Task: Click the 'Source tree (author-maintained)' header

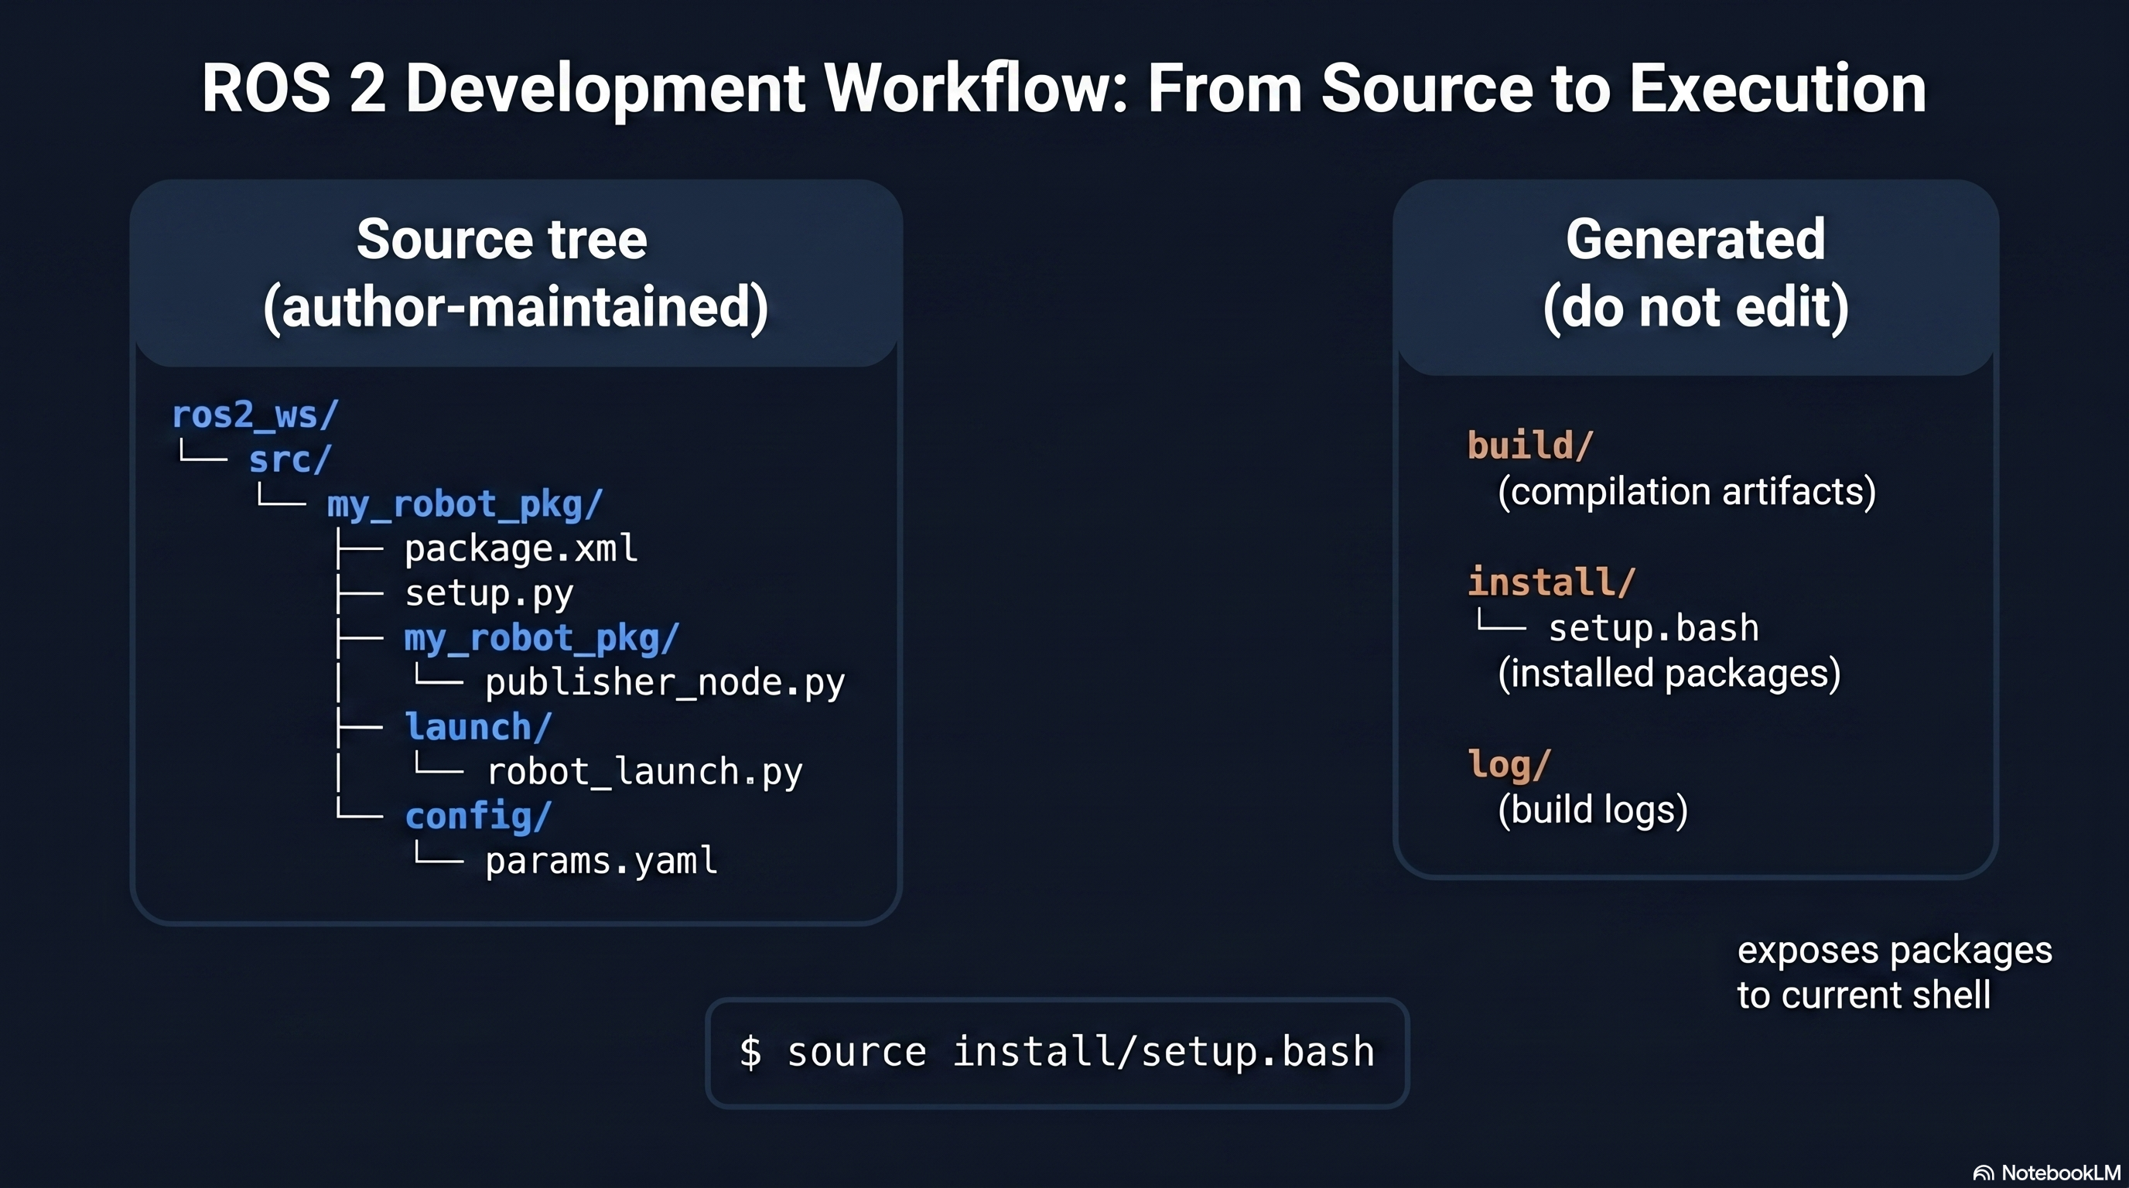Action: tap(516, 274)
